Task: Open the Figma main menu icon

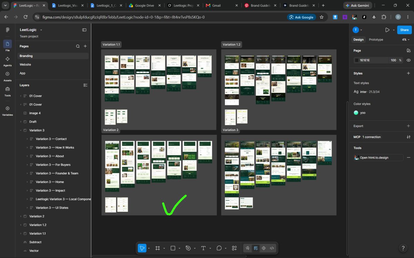Action: [8, 30]
